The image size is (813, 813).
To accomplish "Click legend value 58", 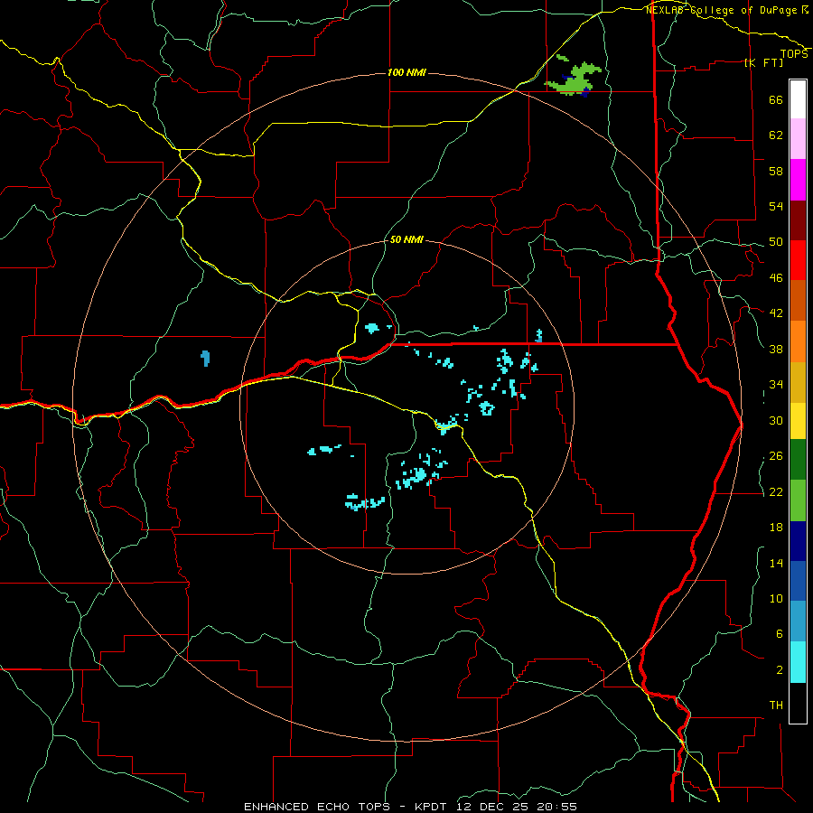I will pyautogui.click(x=776, y=171).
